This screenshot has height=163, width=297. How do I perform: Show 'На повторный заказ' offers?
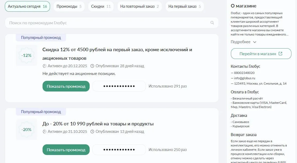point(139,6)
